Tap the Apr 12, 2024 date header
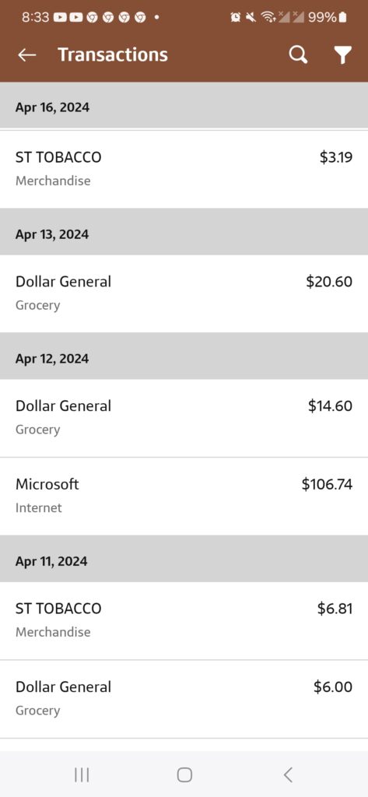 pos(184,358)
